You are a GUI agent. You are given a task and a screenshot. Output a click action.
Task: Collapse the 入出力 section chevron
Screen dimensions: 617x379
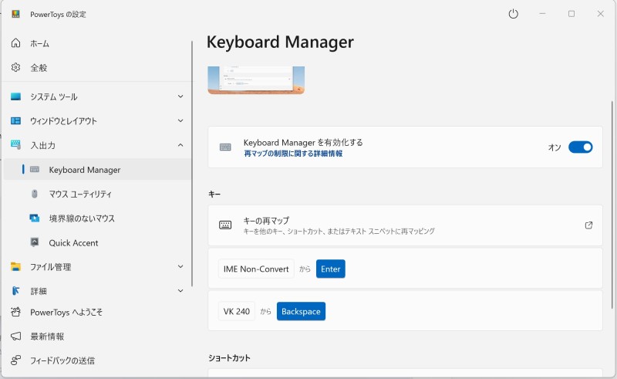click(180, 145)
